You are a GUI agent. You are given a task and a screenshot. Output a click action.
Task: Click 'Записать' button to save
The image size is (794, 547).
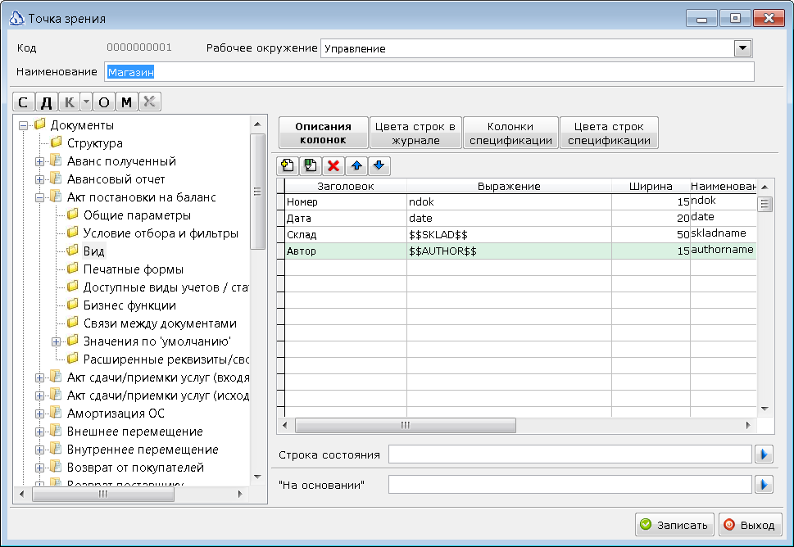(x=674, y=525)
